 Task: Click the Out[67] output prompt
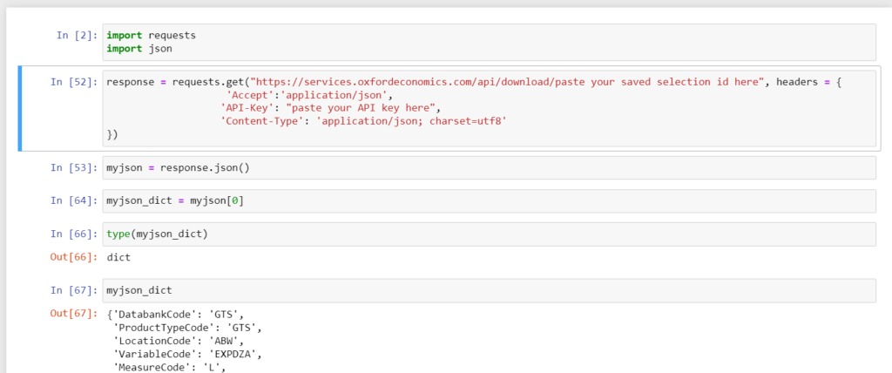coord(73,314)
